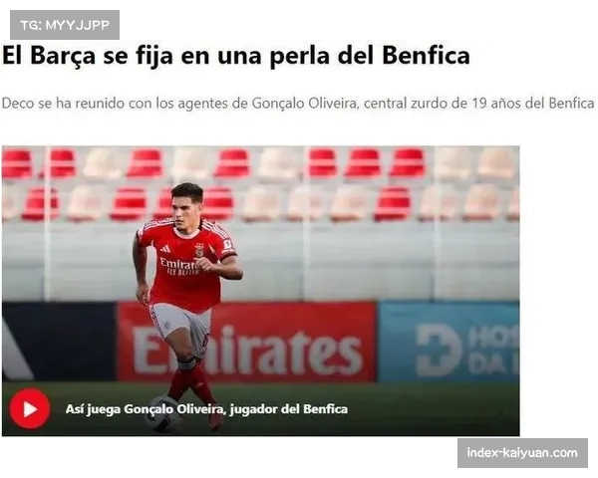Screen dimensions: 598x478
Task: Open the headline 'El Barça se fija en una perla del Benfica'
Action: click(235, 56)
